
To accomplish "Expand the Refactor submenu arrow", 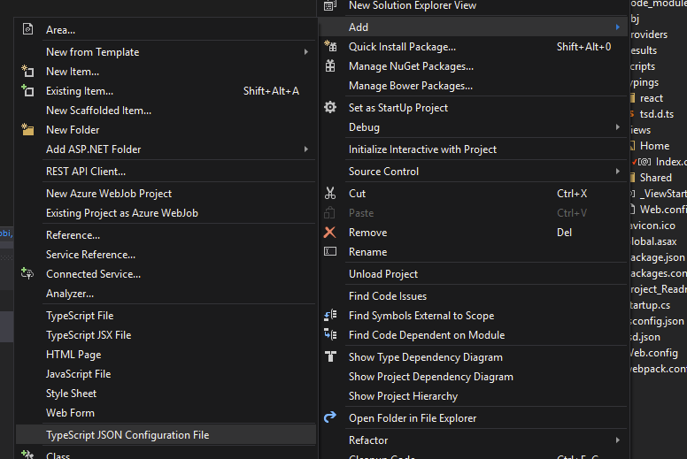I will pos(618,440).
